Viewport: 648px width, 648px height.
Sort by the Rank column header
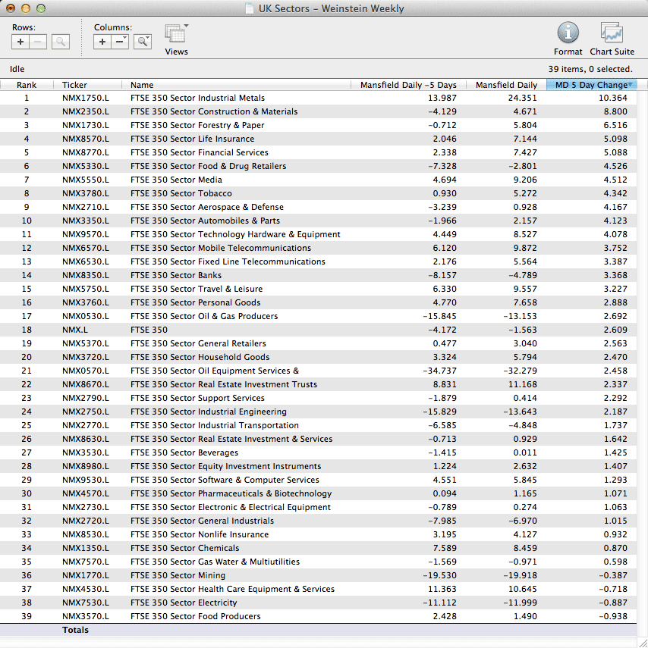click(x=27, y=85)
